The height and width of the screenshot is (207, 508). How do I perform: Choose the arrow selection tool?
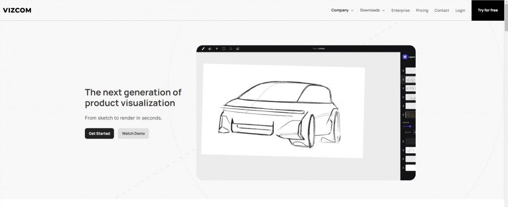point(217,49)
